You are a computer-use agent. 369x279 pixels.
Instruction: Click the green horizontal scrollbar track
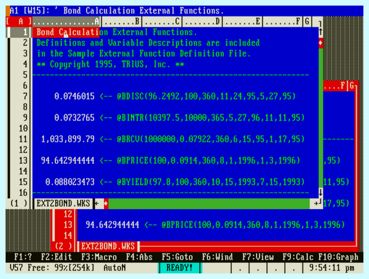(209, 204)
